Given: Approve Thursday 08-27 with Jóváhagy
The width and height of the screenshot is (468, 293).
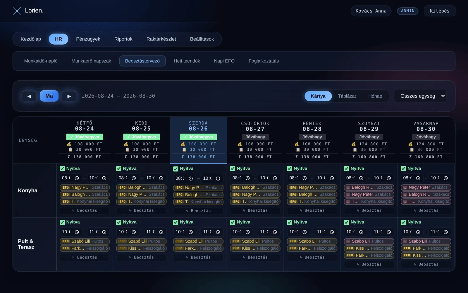Looking at the screenshot, I should pos(255,137).
